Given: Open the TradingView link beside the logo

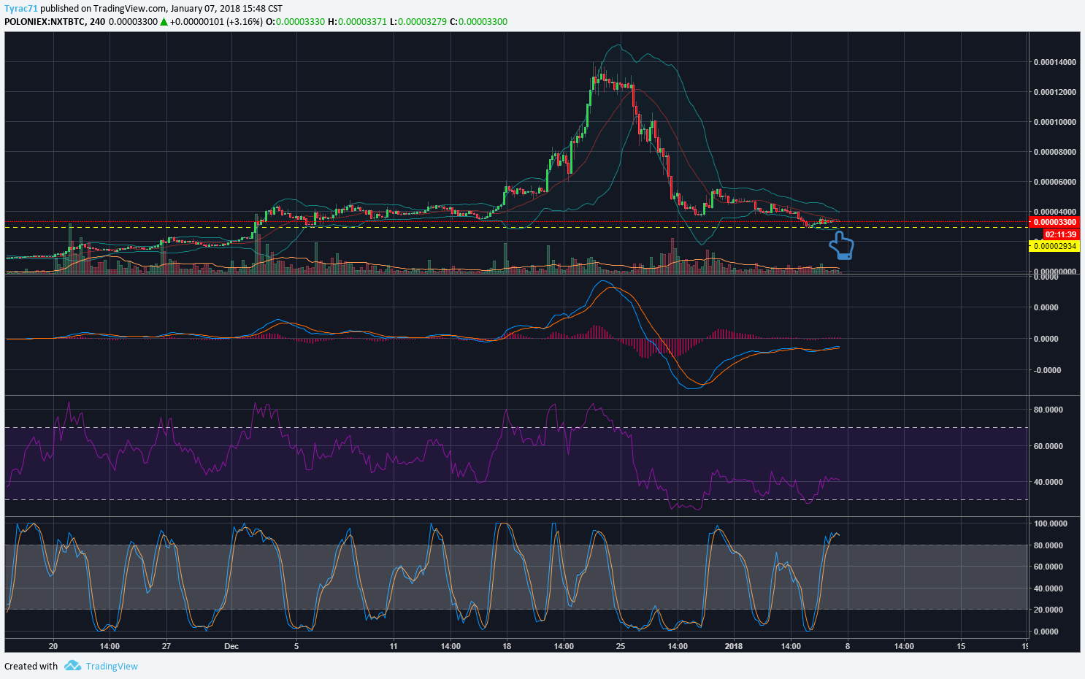Looking at the screenshot, I should pos(112,666).
